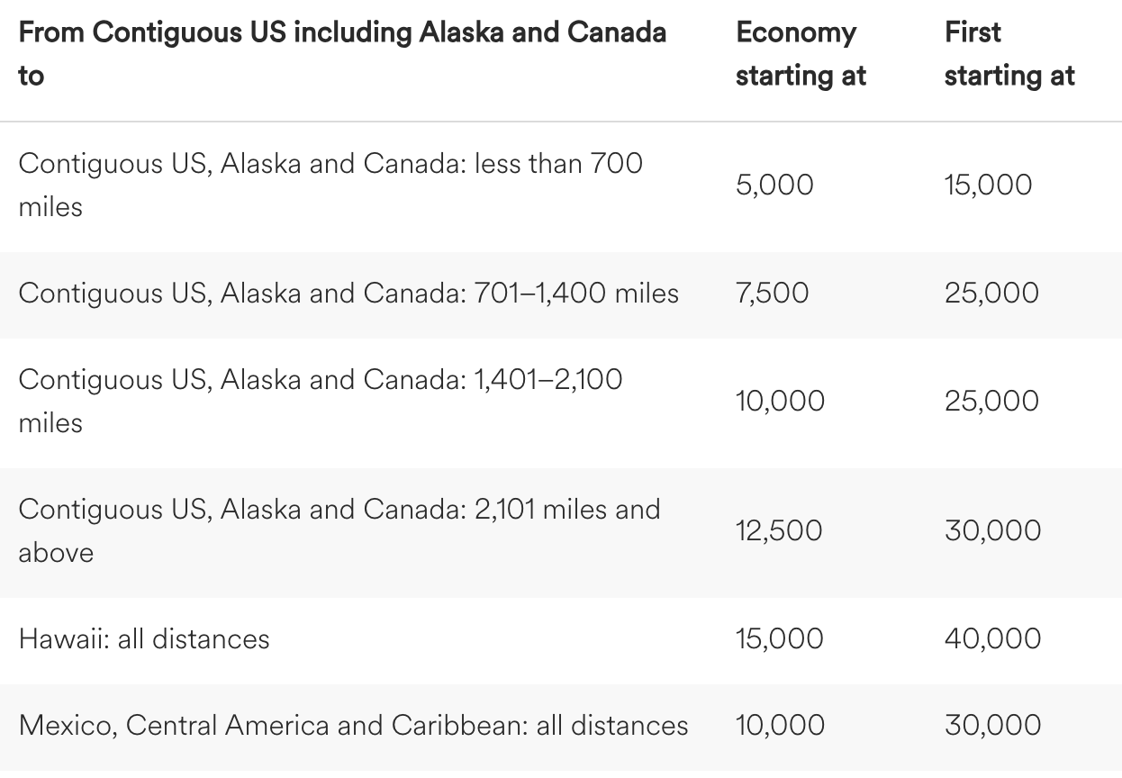Select the '2,101 miles and above' row label
This screenshot has width=1122, height=778.
pos(339,530)
